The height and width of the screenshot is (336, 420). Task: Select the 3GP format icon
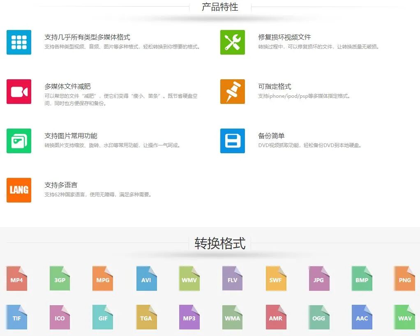point(60,278)
